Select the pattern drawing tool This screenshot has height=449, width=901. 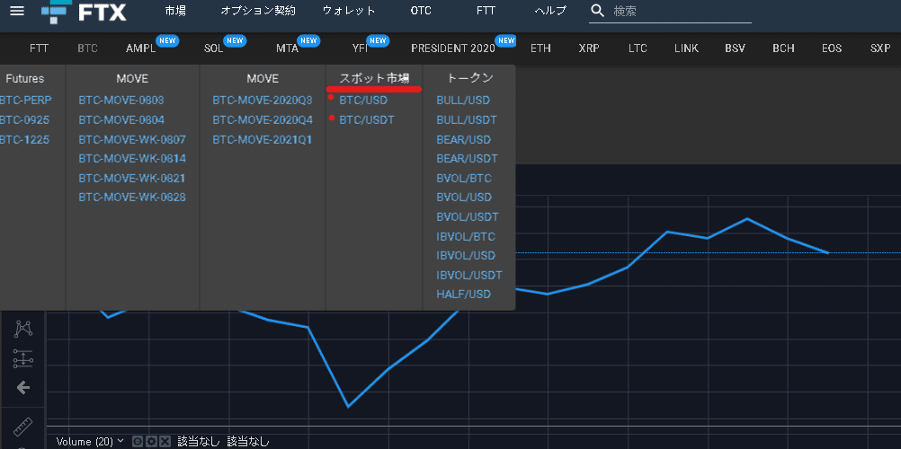click(x=23, y=329)
